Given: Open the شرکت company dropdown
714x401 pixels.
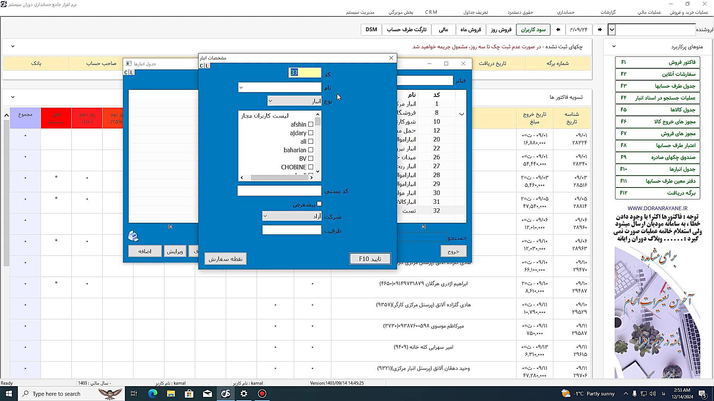Looking at the screenshot, I should click(265, 216).
